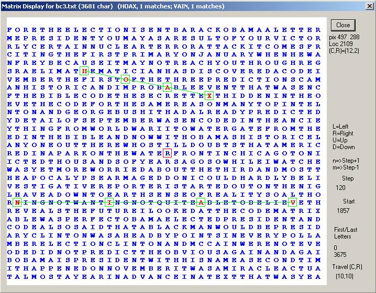The height and width of the screenshot is (293, 376).
Task: Click the 'First/Last Letters' label
Action: 346,233
